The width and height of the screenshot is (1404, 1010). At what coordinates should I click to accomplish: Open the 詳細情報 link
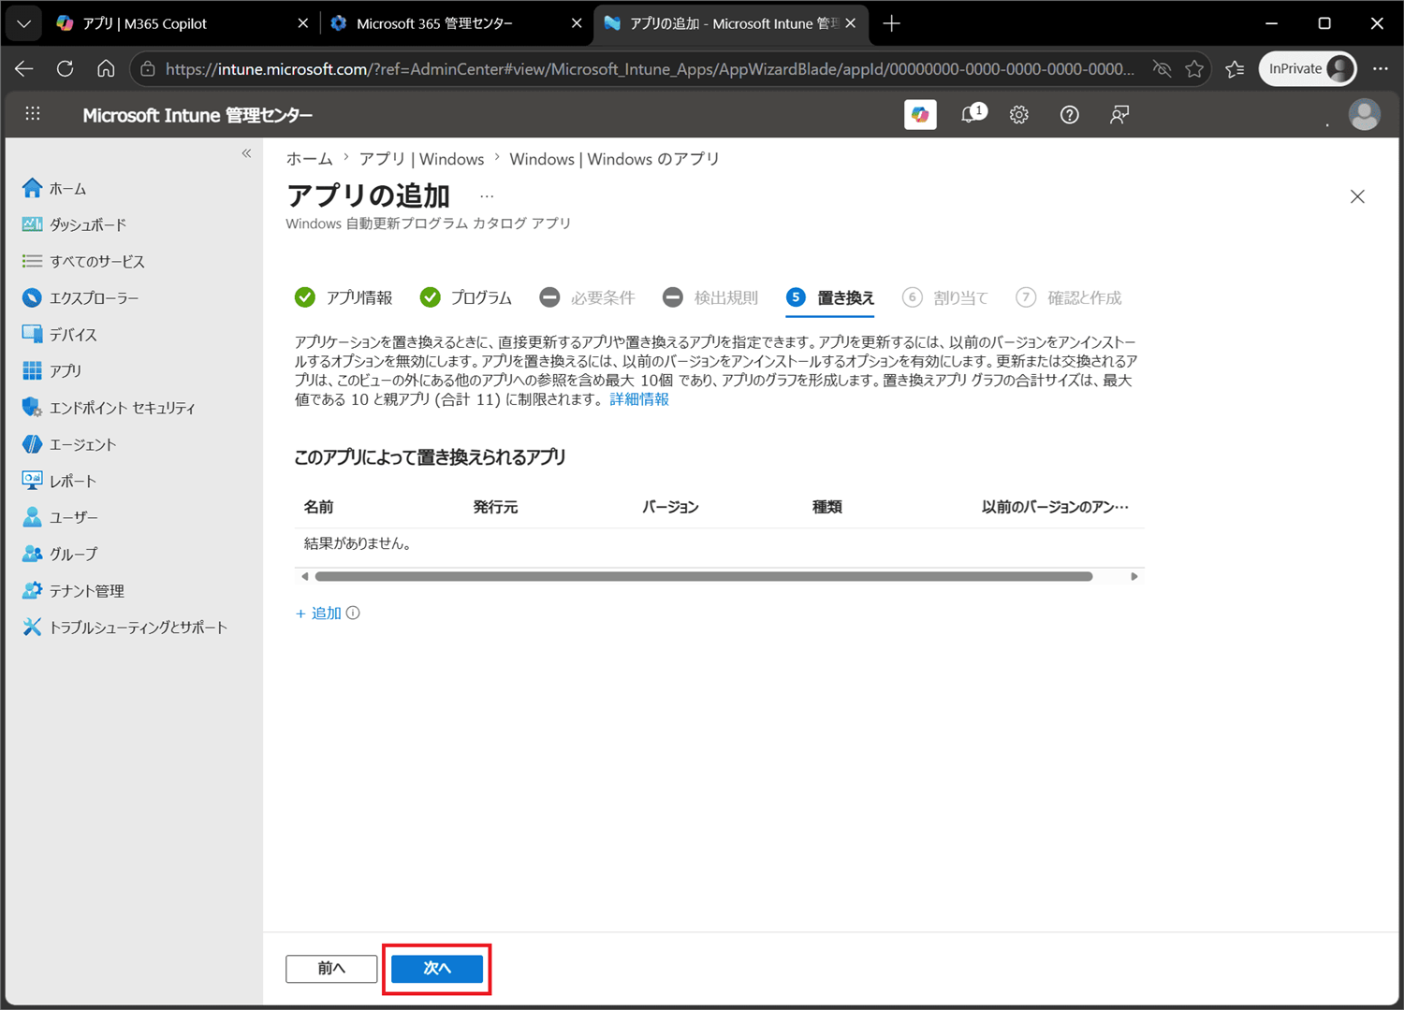pos(639,399)
